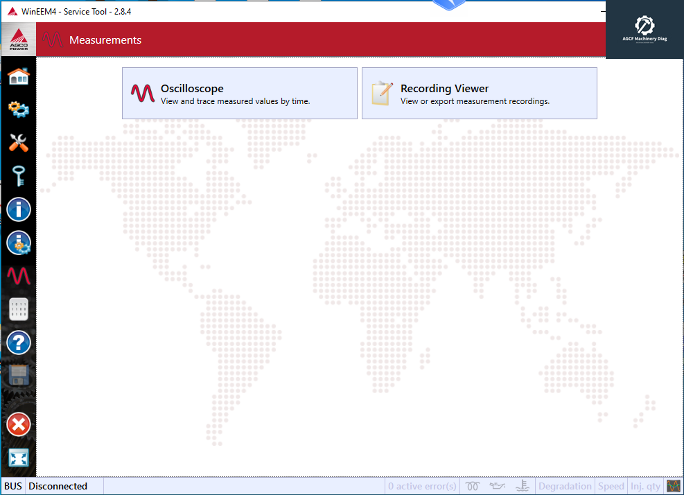Open the blue information icon
684x495 pixels.
pyautogui.click(x=19, y=209)
